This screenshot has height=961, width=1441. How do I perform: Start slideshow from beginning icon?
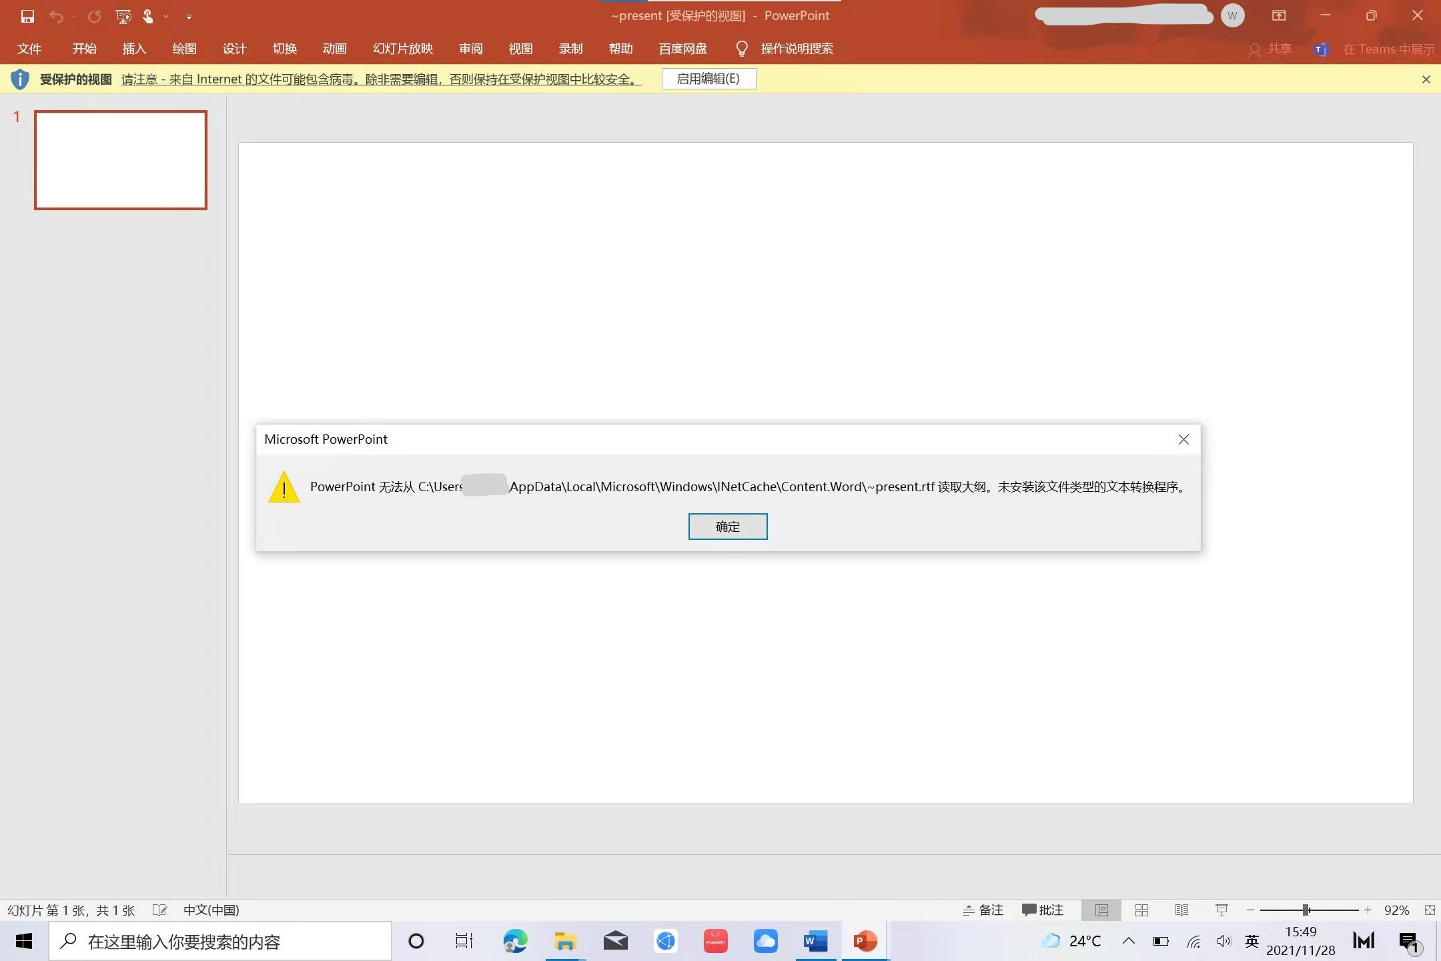pos(123,16)
